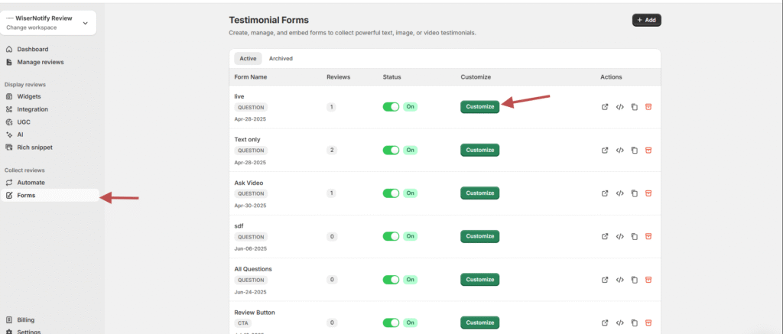The width and height of the screenshot is (783, 334).
Task: Switch to the Archived tab
Action: click(281, 58)
